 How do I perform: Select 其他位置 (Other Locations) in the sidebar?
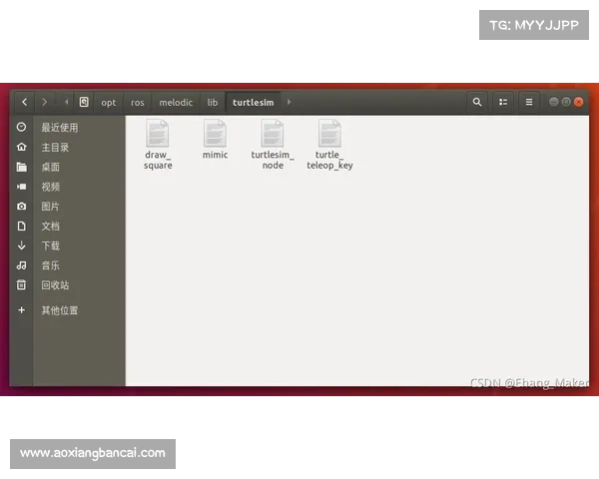tap(59, 310)
